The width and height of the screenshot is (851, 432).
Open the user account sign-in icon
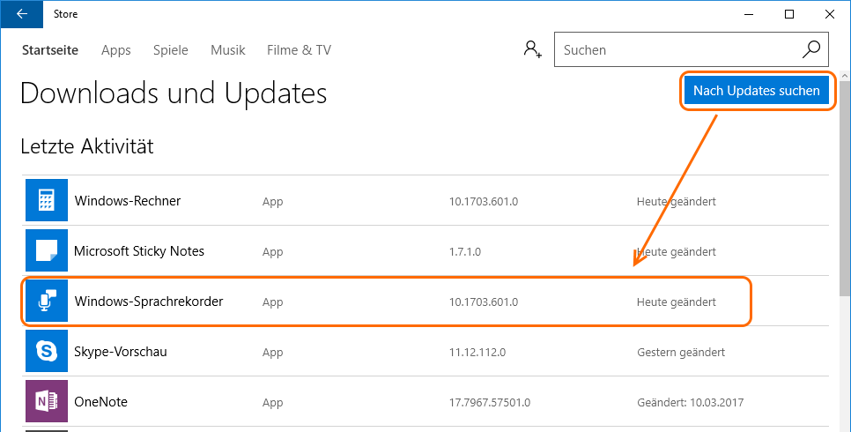tap(532, 49)
